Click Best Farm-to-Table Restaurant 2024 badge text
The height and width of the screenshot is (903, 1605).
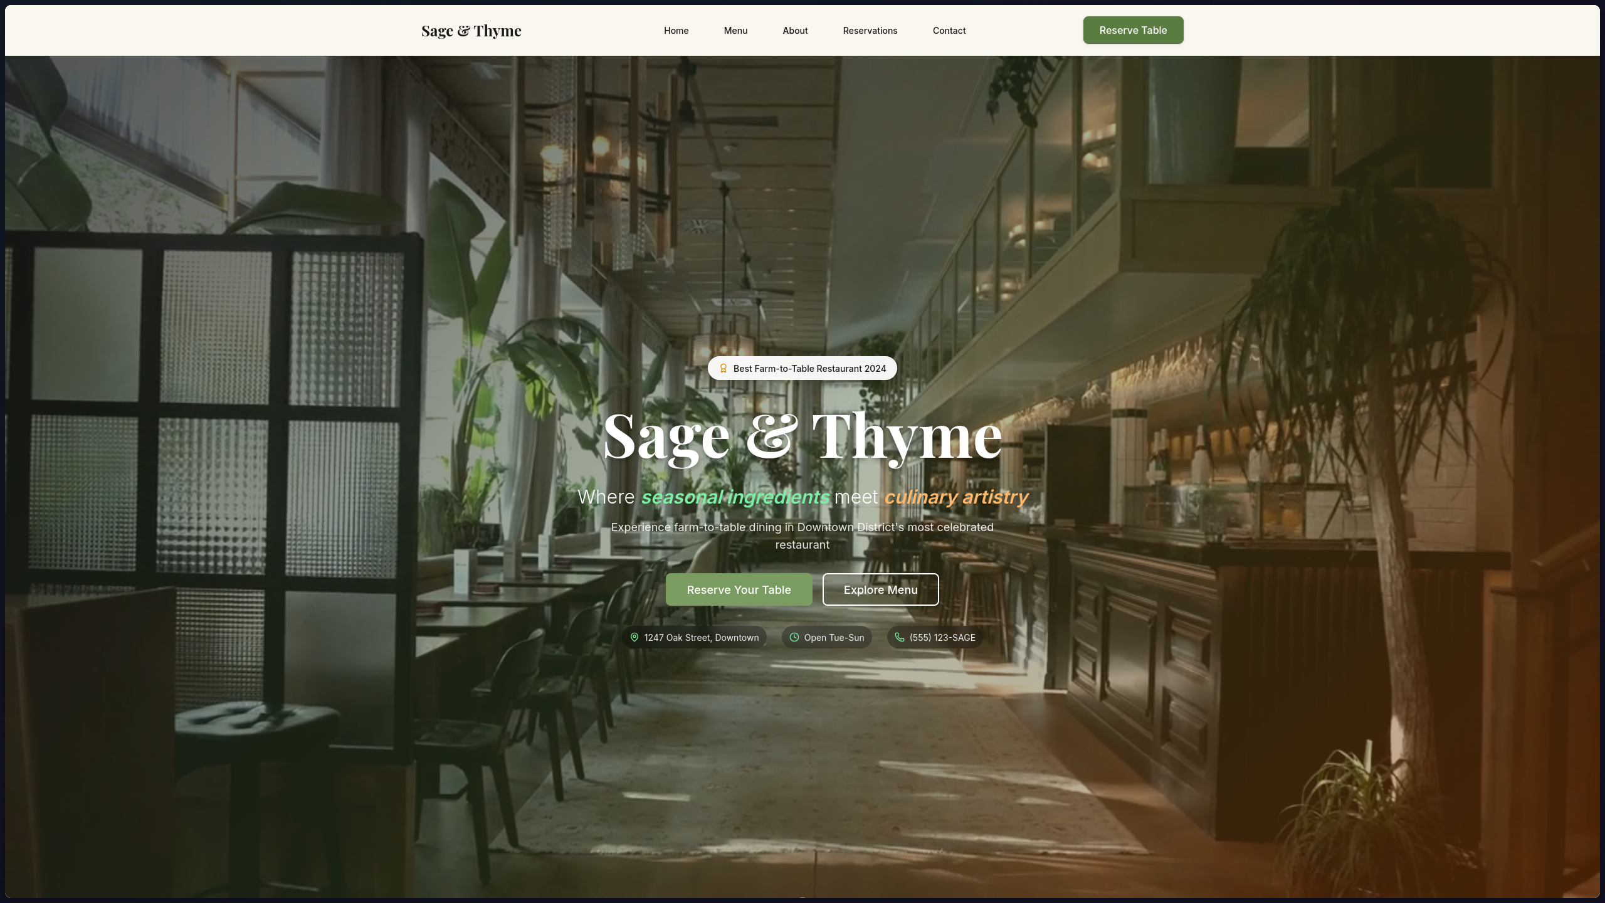(809, 369)
